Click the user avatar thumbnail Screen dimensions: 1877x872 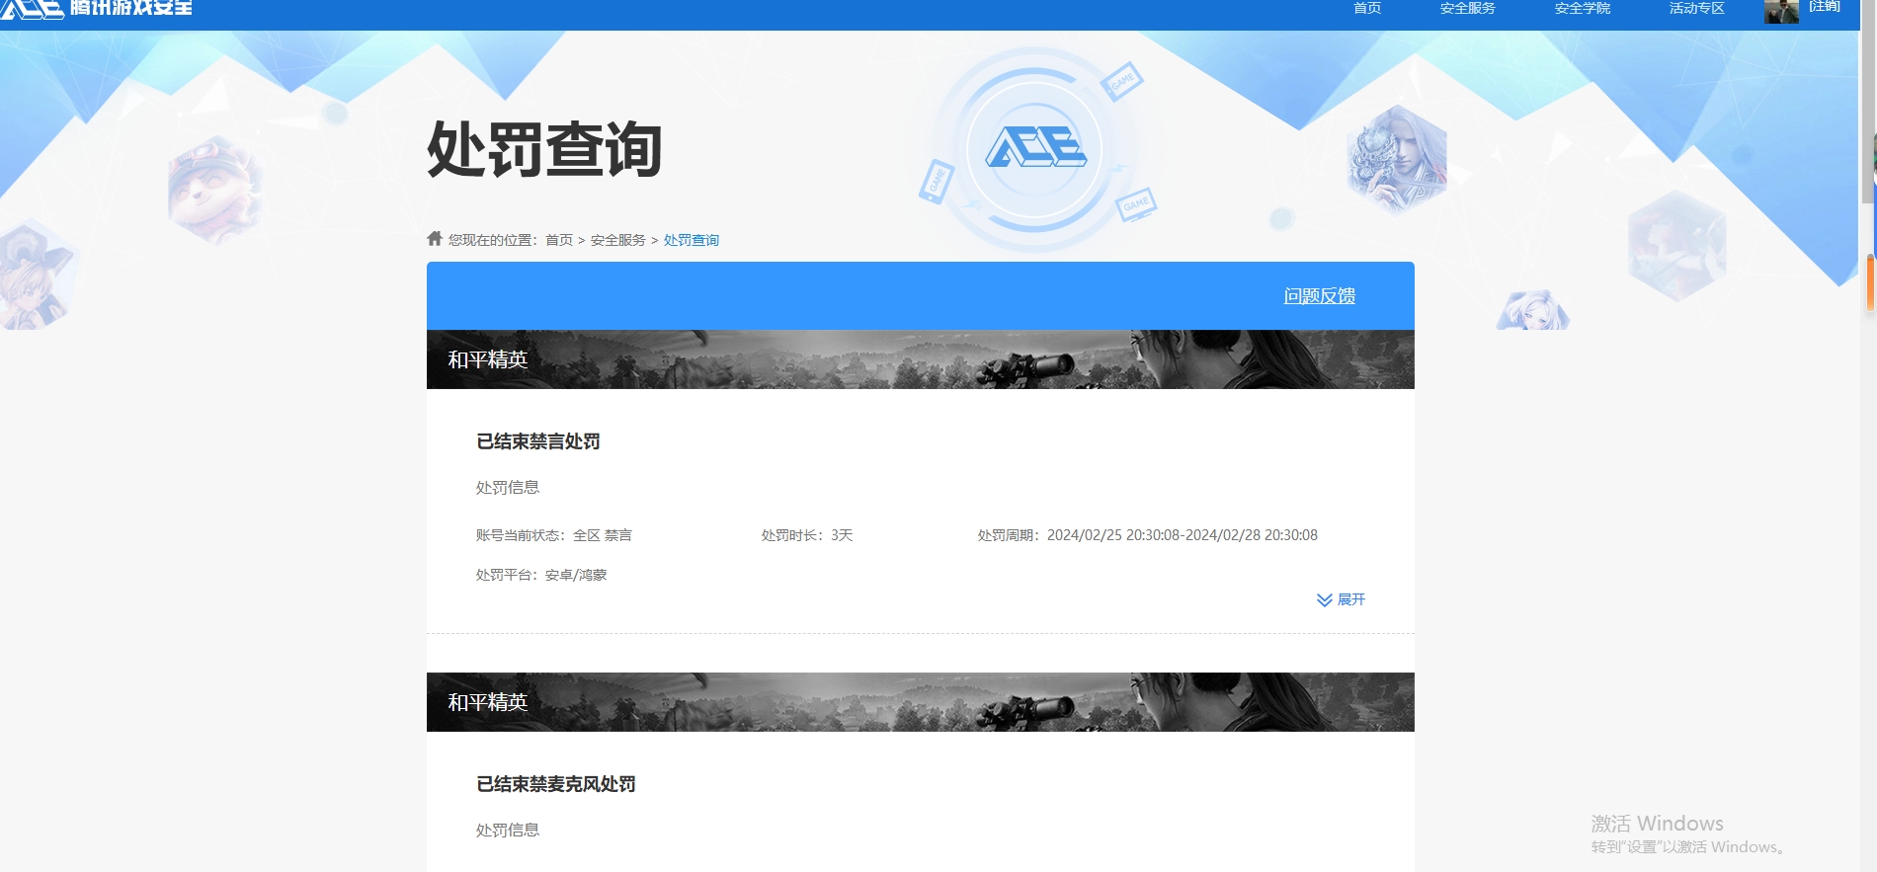coord(1781,11)
